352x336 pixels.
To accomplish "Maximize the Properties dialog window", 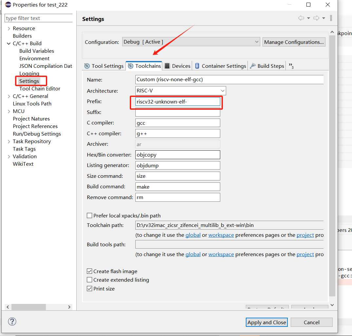I will pyautogui.click(x=308, y=5).
